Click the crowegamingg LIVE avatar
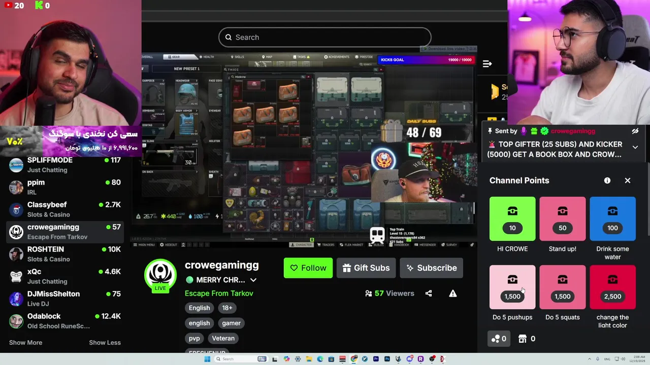Screen dimensions: 650x365 click(160, 276)
